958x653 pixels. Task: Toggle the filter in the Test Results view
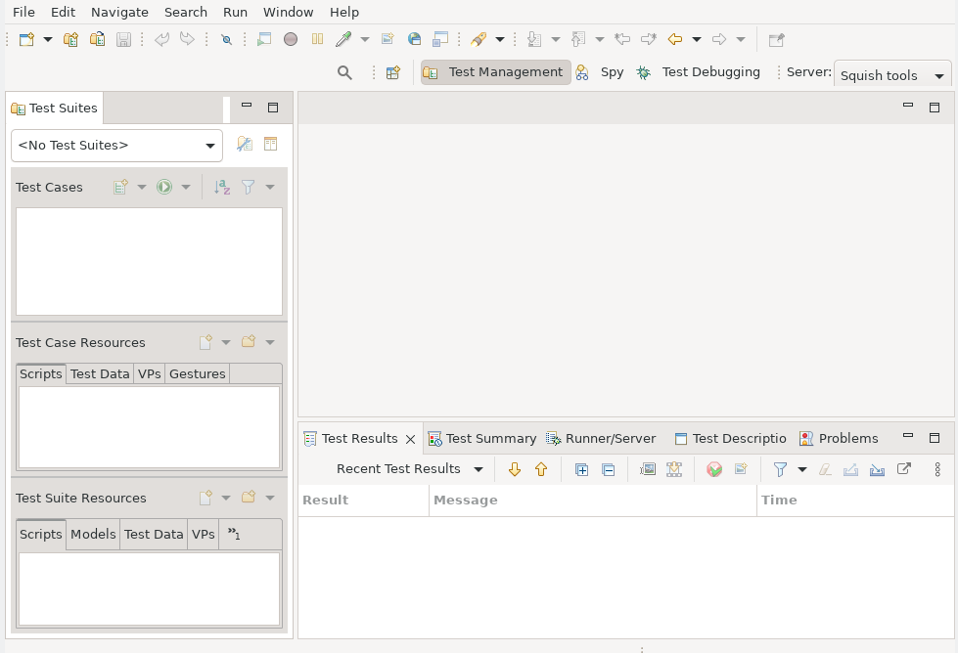780,469
